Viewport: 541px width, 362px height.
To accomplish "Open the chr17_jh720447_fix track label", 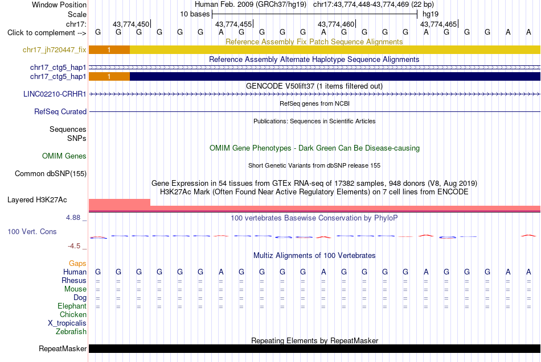I will point(54,49).
